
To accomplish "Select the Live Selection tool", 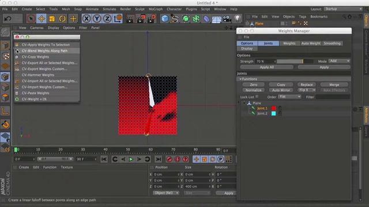I will point(31,18).
